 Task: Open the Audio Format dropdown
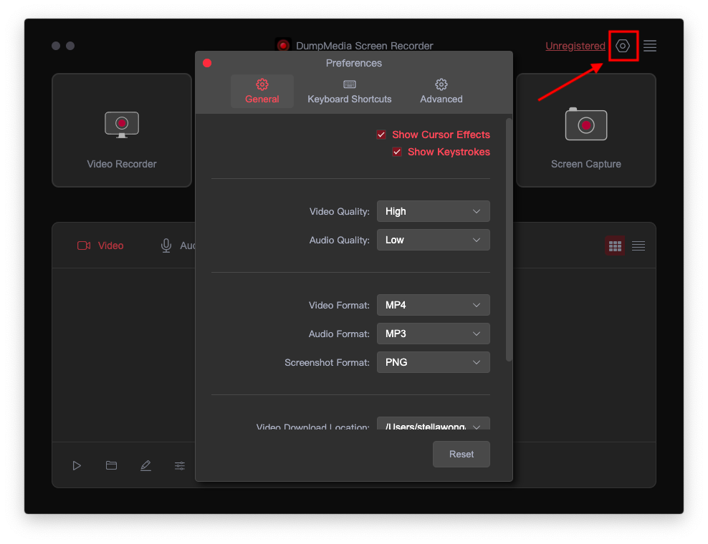click(433, 334)
